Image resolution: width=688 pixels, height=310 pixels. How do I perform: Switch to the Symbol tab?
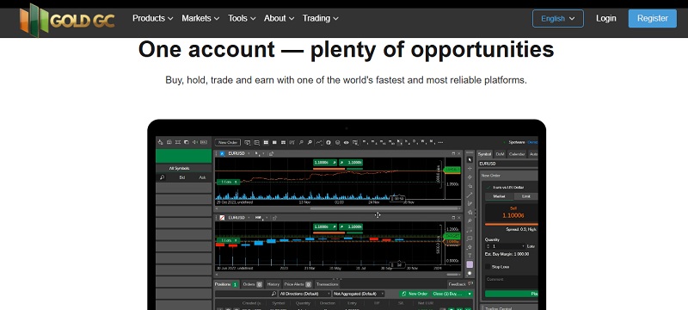pos(484,154)
